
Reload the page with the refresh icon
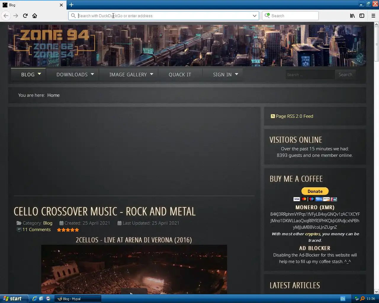(25, 16)
